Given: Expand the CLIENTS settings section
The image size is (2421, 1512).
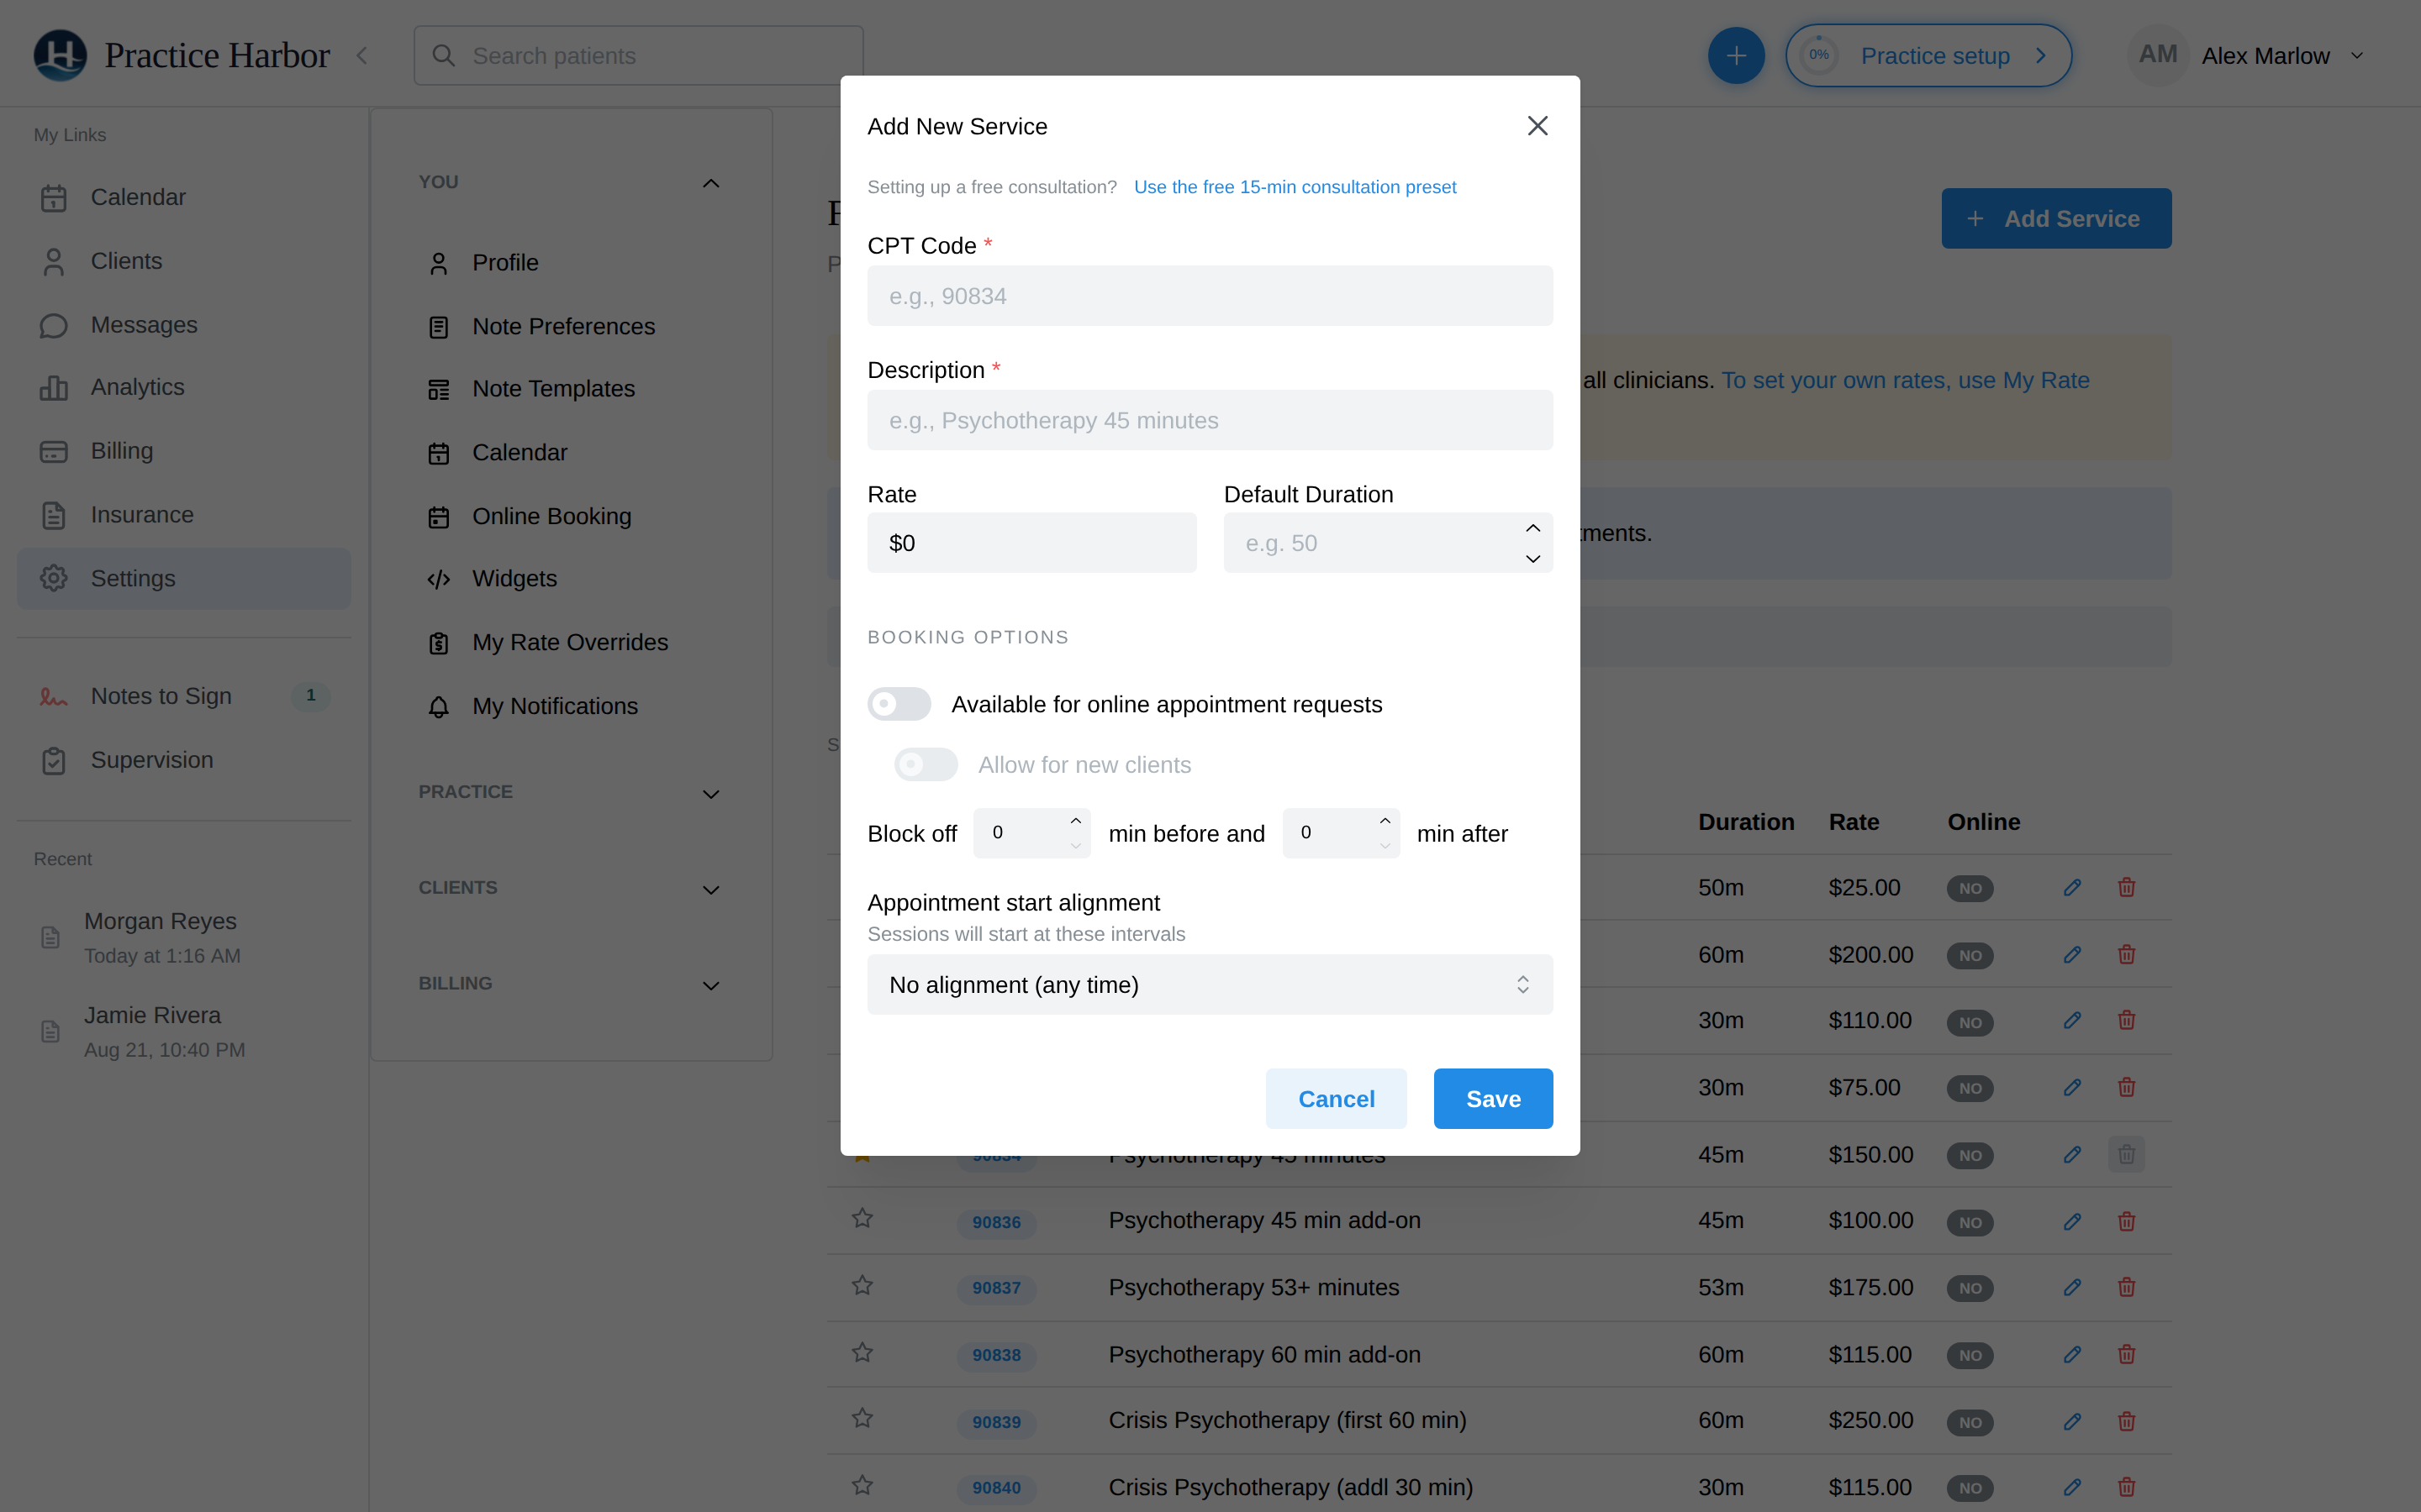Looking at the screenshot, I should 710,890.
